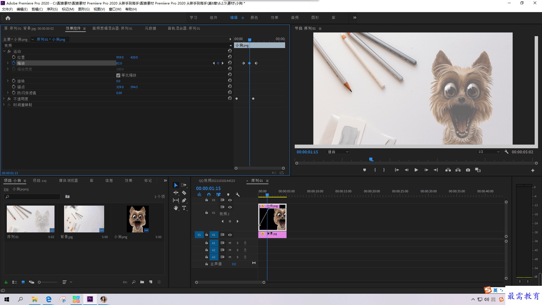
Task: Expand the Anti-flicker Filter row
Action: [x=8, y=93]
